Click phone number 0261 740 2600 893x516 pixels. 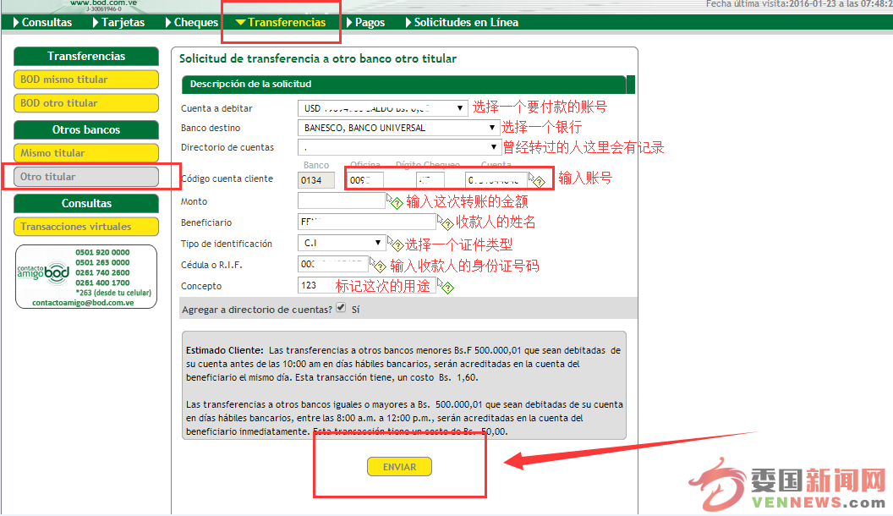pos(102,272)
